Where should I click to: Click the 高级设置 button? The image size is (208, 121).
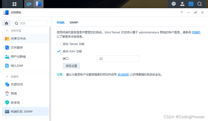point(71,66)
